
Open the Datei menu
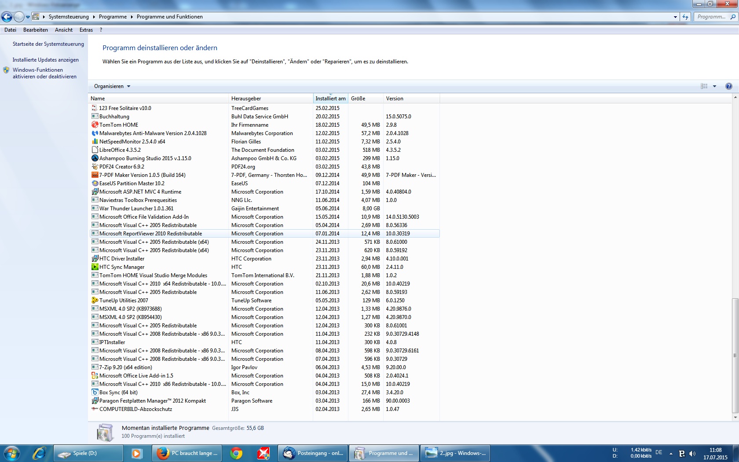(x=10, y=30)
